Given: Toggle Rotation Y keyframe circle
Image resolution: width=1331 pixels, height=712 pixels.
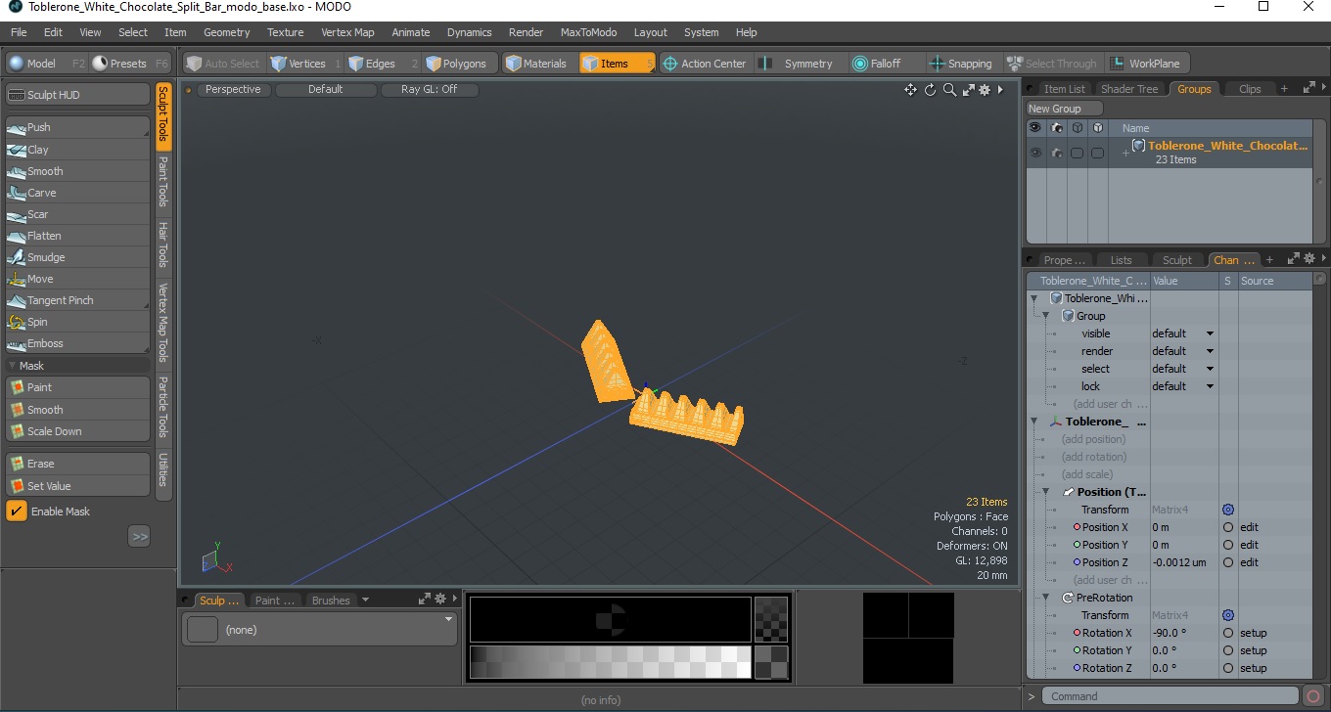Looking at the screenshot, I should coord(1228,650).
